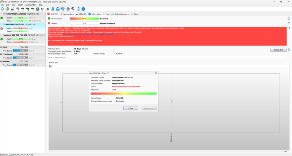Click the Repeat Test button
This screenshot has height=156, width=292.
point(278,50)
